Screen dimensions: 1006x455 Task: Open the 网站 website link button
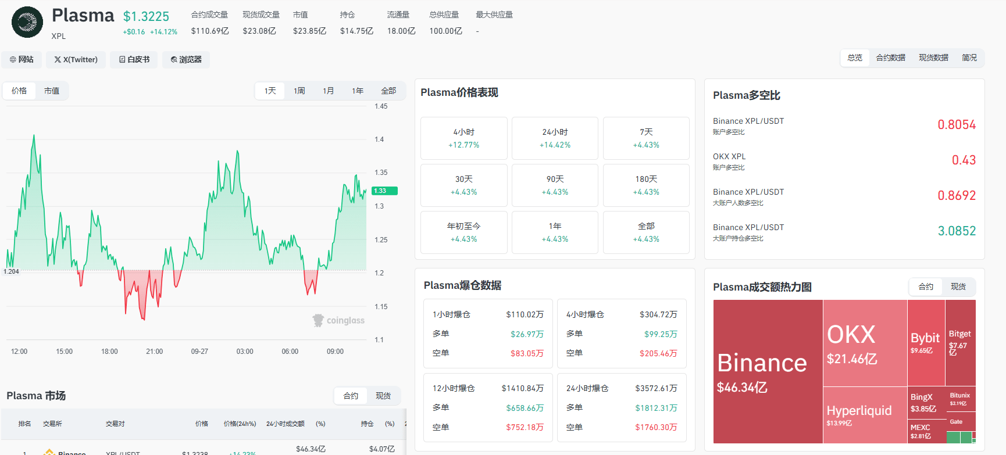pos(22,59)
